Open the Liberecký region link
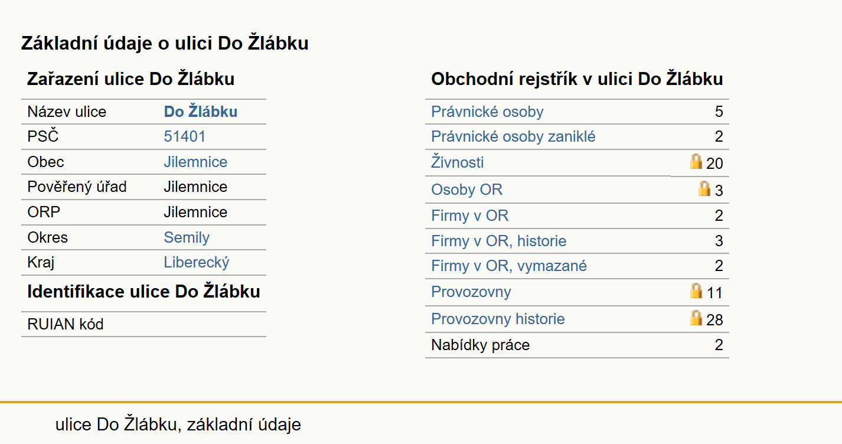The width and height of the screenshot is (842, 444). tap(197, 263)
